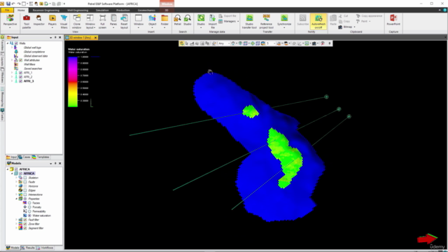Viewport: 448px width, 252px height.
Task: Click the Save icon in quick access bar
Action: tap(8, 3)
